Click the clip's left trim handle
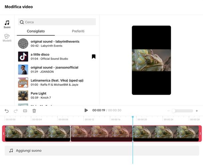The image size is (203, 166). [4, 133]
